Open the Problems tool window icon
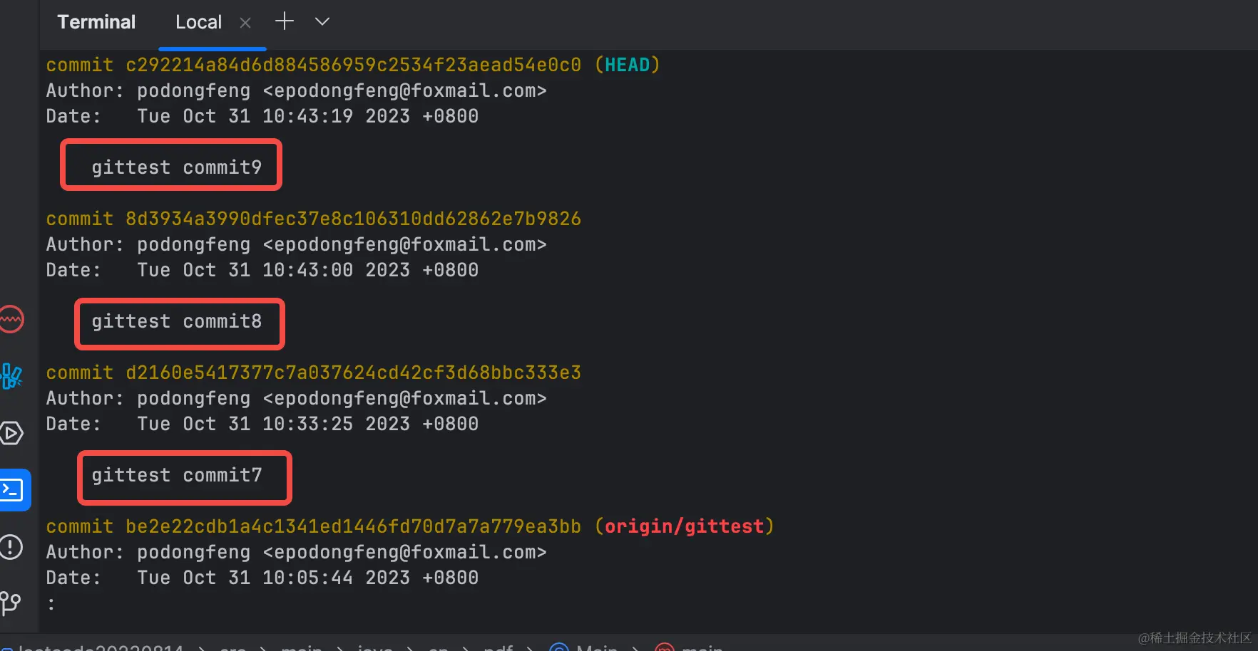The height and width of the screenshot is (651, 1258). pos(11,547)
